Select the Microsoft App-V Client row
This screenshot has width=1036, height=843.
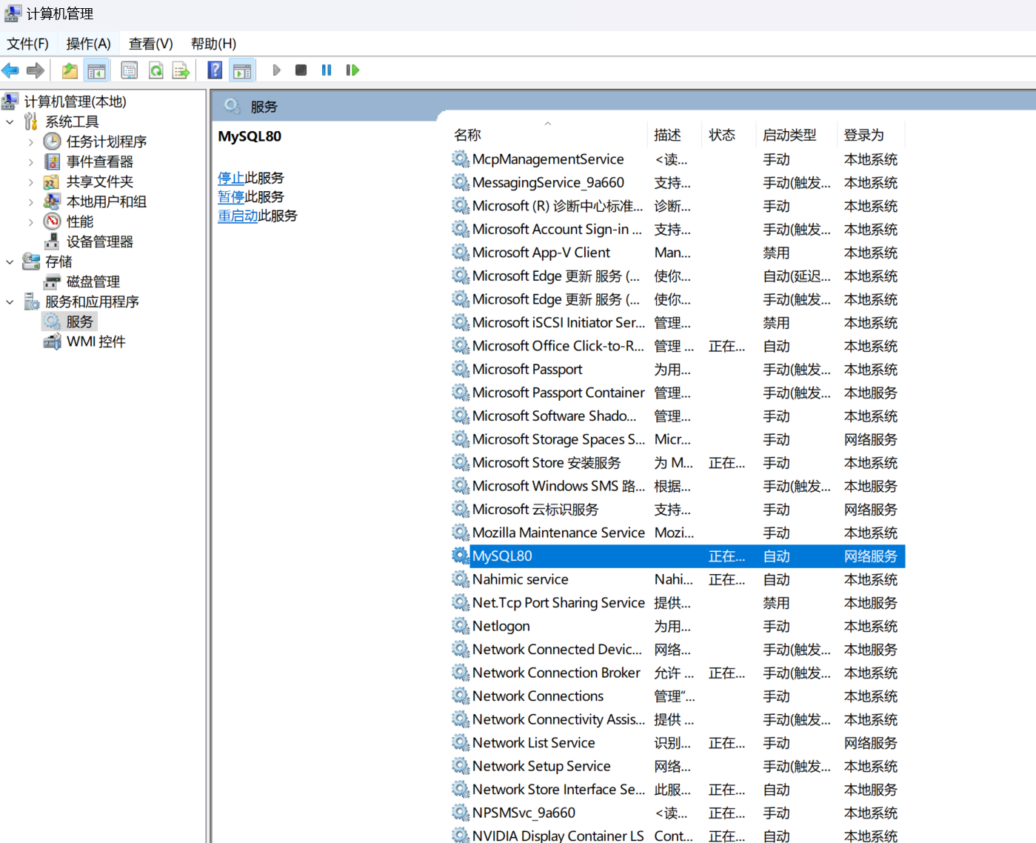click(x=678, y=253)
